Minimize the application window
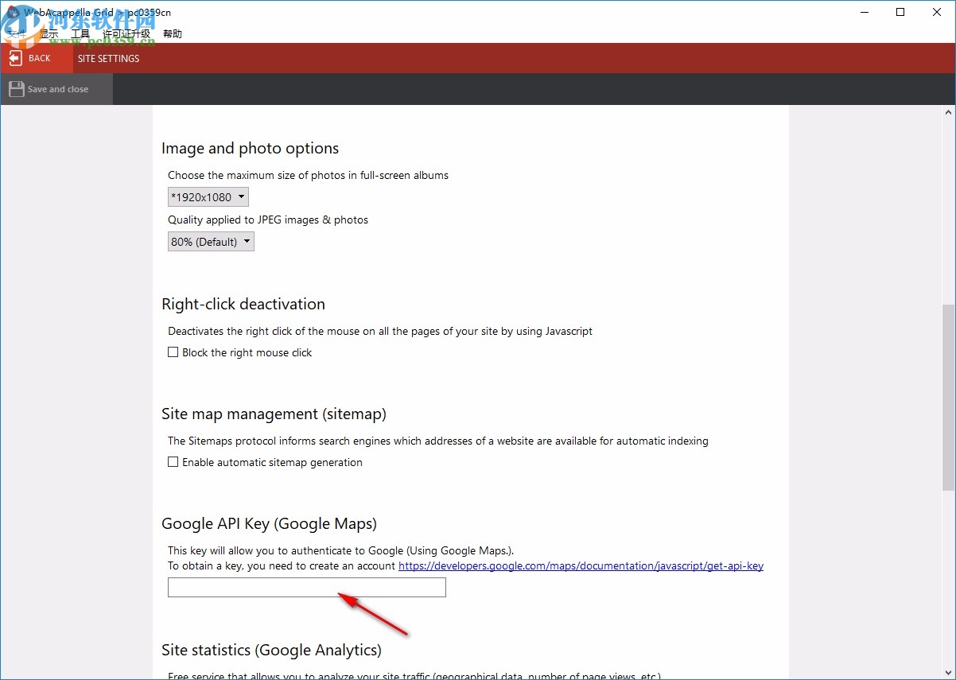The image size is (956, 680). click(x=864, y=12)
